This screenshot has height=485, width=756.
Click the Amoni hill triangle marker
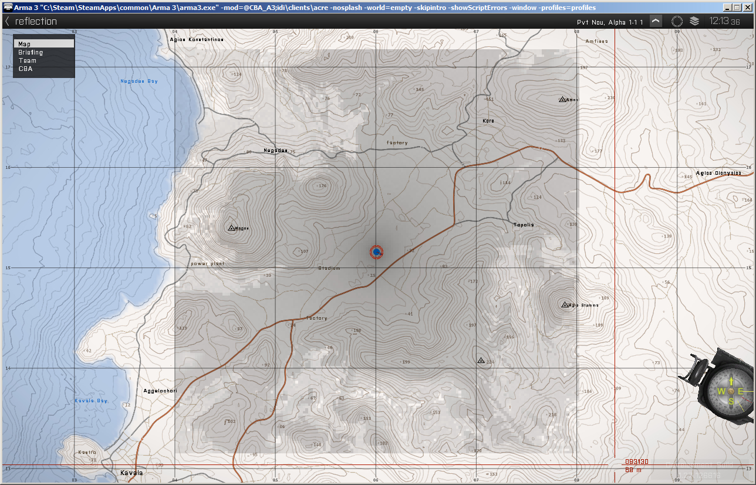pos(562,100)
